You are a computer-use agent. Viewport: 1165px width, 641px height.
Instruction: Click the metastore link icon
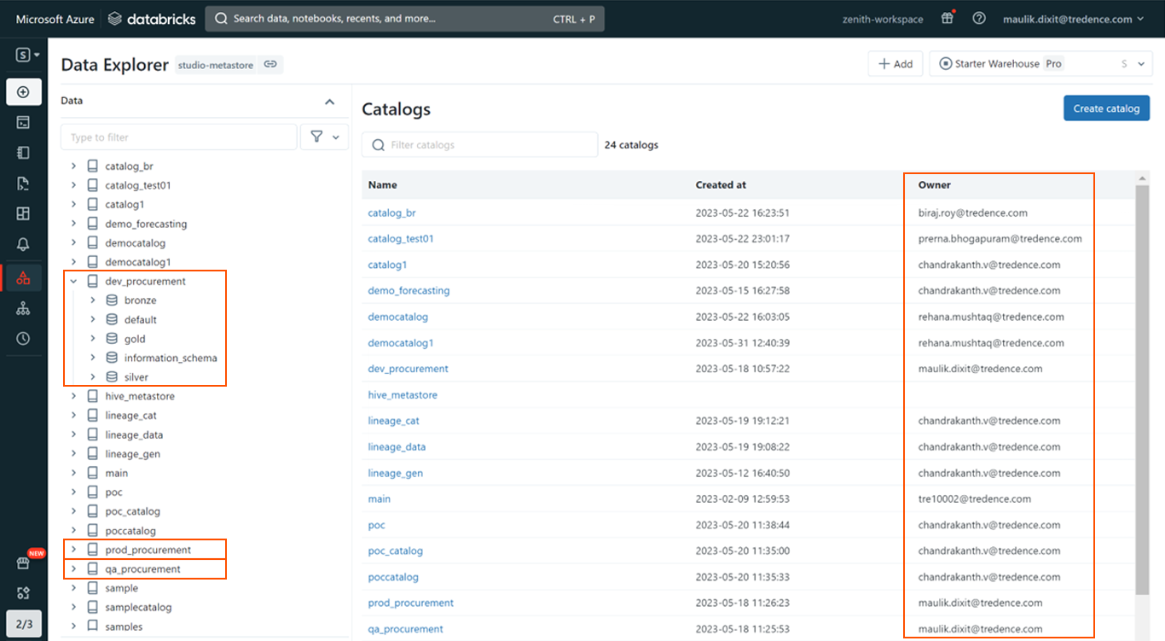[270, 64]
